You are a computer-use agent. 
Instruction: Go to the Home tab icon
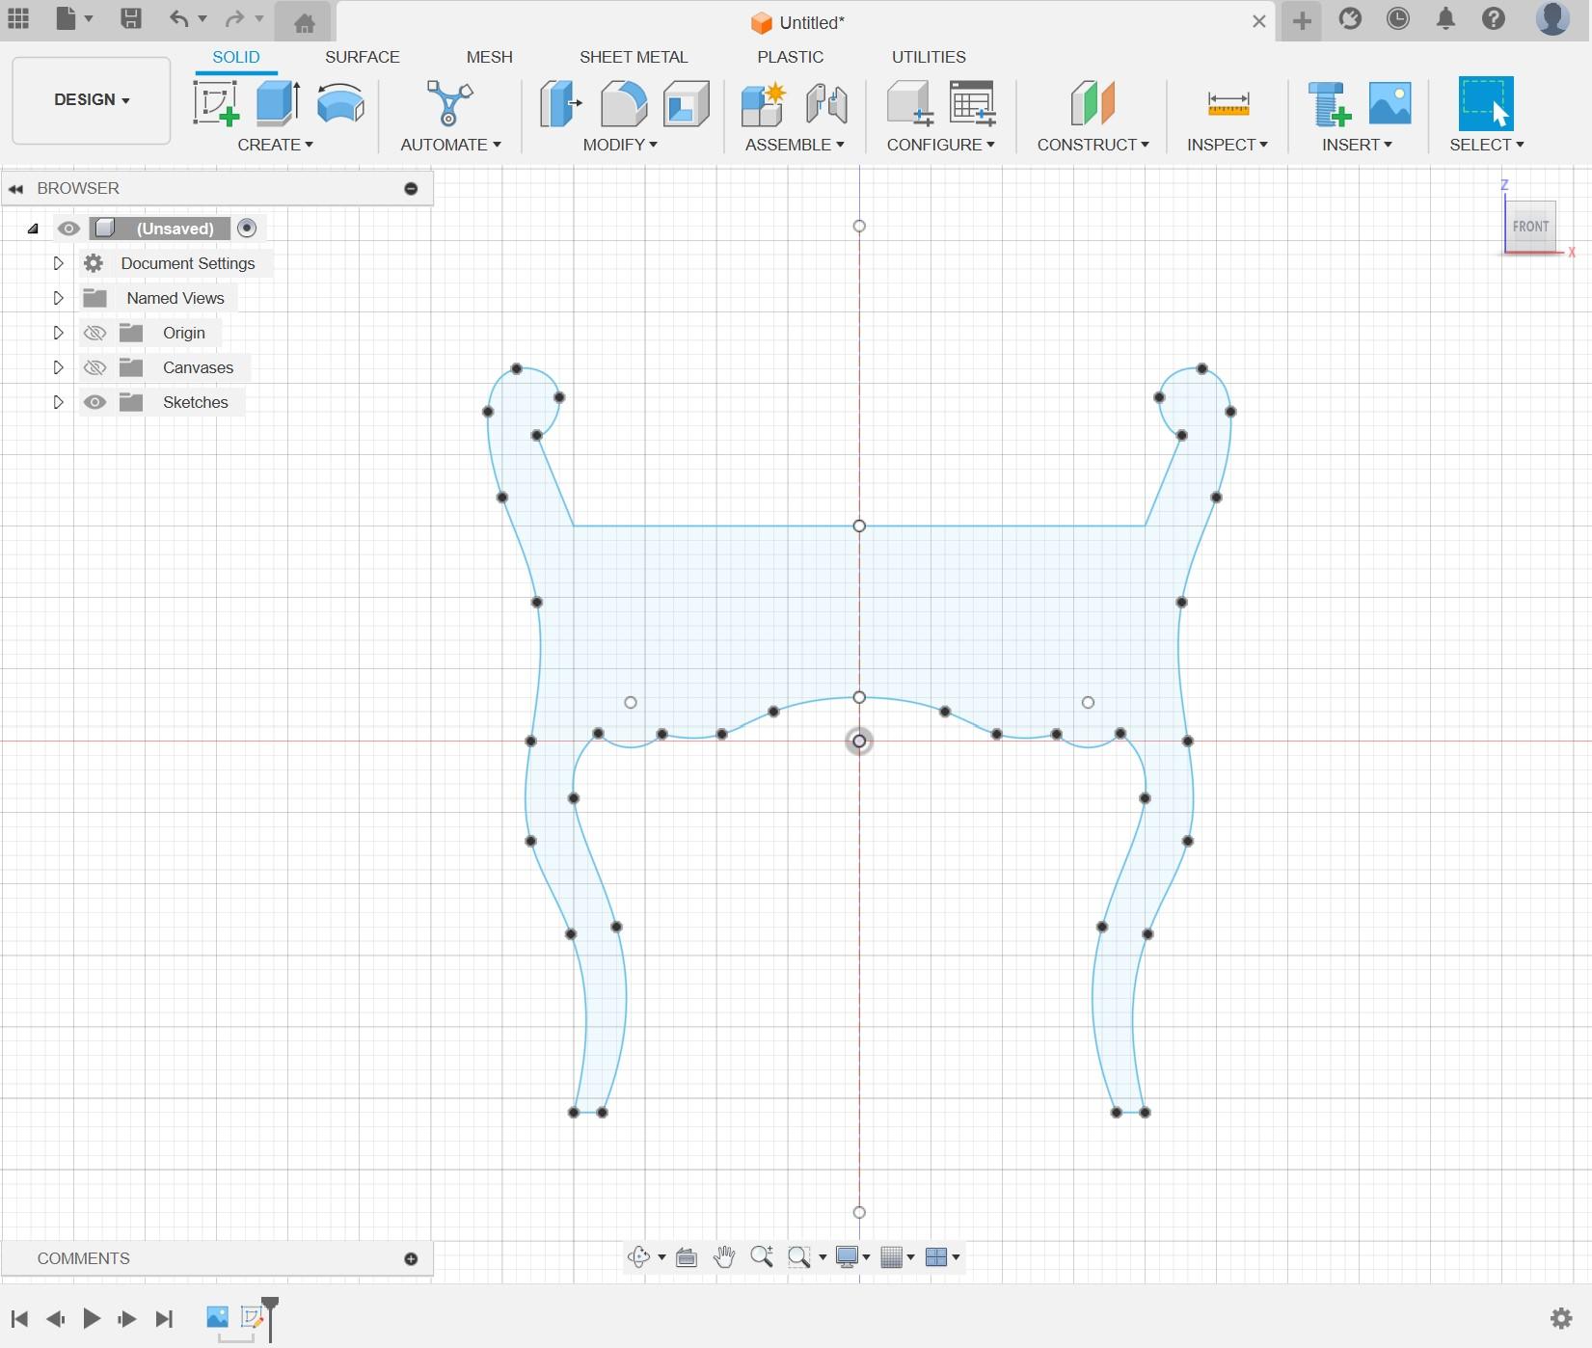[305, 22]
